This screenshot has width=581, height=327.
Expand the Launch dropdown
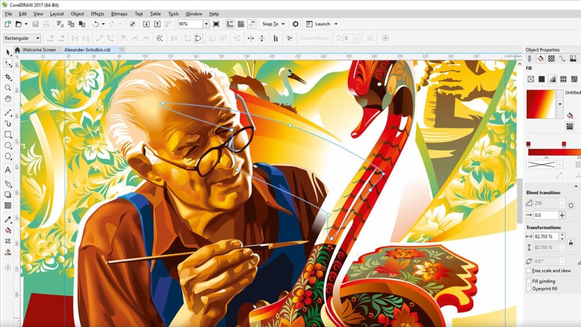(336, 24)
